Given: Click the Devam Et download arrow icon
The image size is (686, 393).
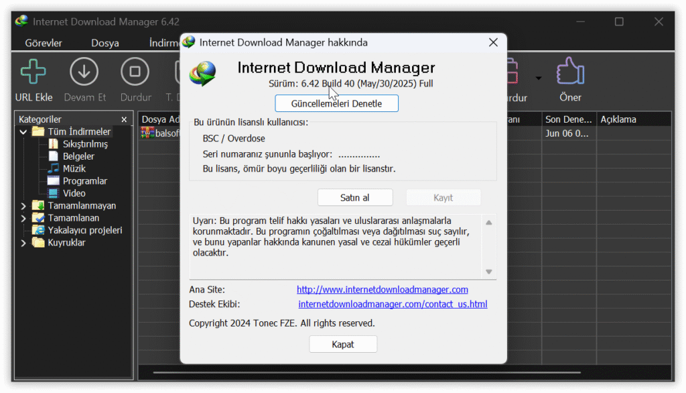Looking at the screenshot, I should (84, 71).
